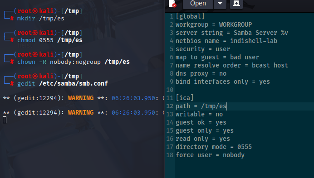Expand the recent files dropdown arrow
This screenshot has height=178, width=314.
coord(220,4)
